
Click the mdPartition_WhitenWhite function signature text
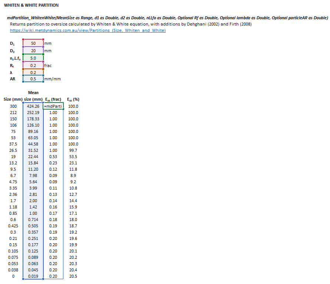tap(167, 18)
